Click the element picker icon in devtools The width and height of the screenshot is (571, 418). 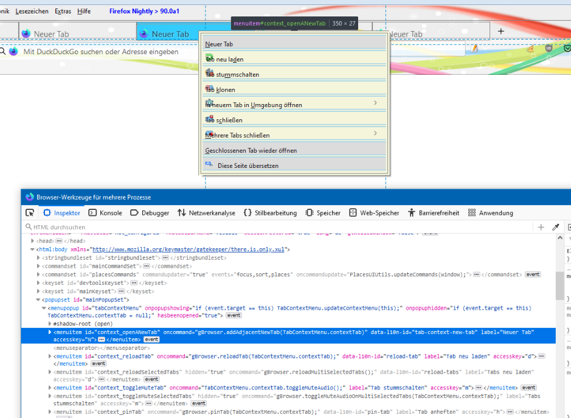(x=30, y=212)
